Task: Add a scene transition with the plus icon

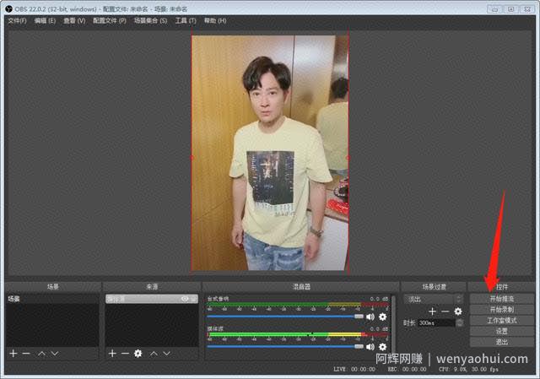Action: click(x=432, y=311)
